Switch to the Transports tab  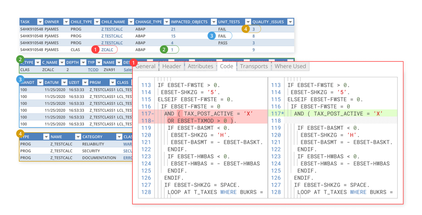254,66
